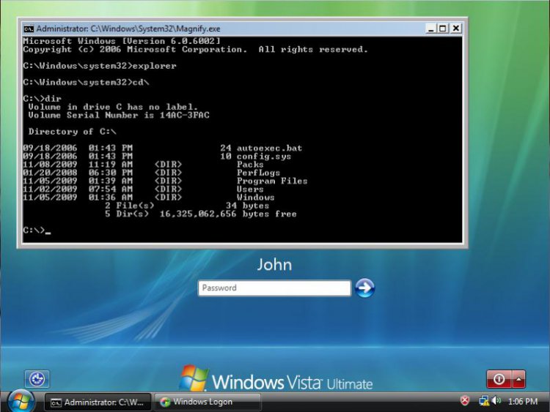
Task: Click the Packs directory entry
Action: click(250, 165)
